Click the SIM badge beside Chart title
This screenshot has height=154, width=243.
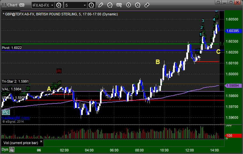(22, 5)
